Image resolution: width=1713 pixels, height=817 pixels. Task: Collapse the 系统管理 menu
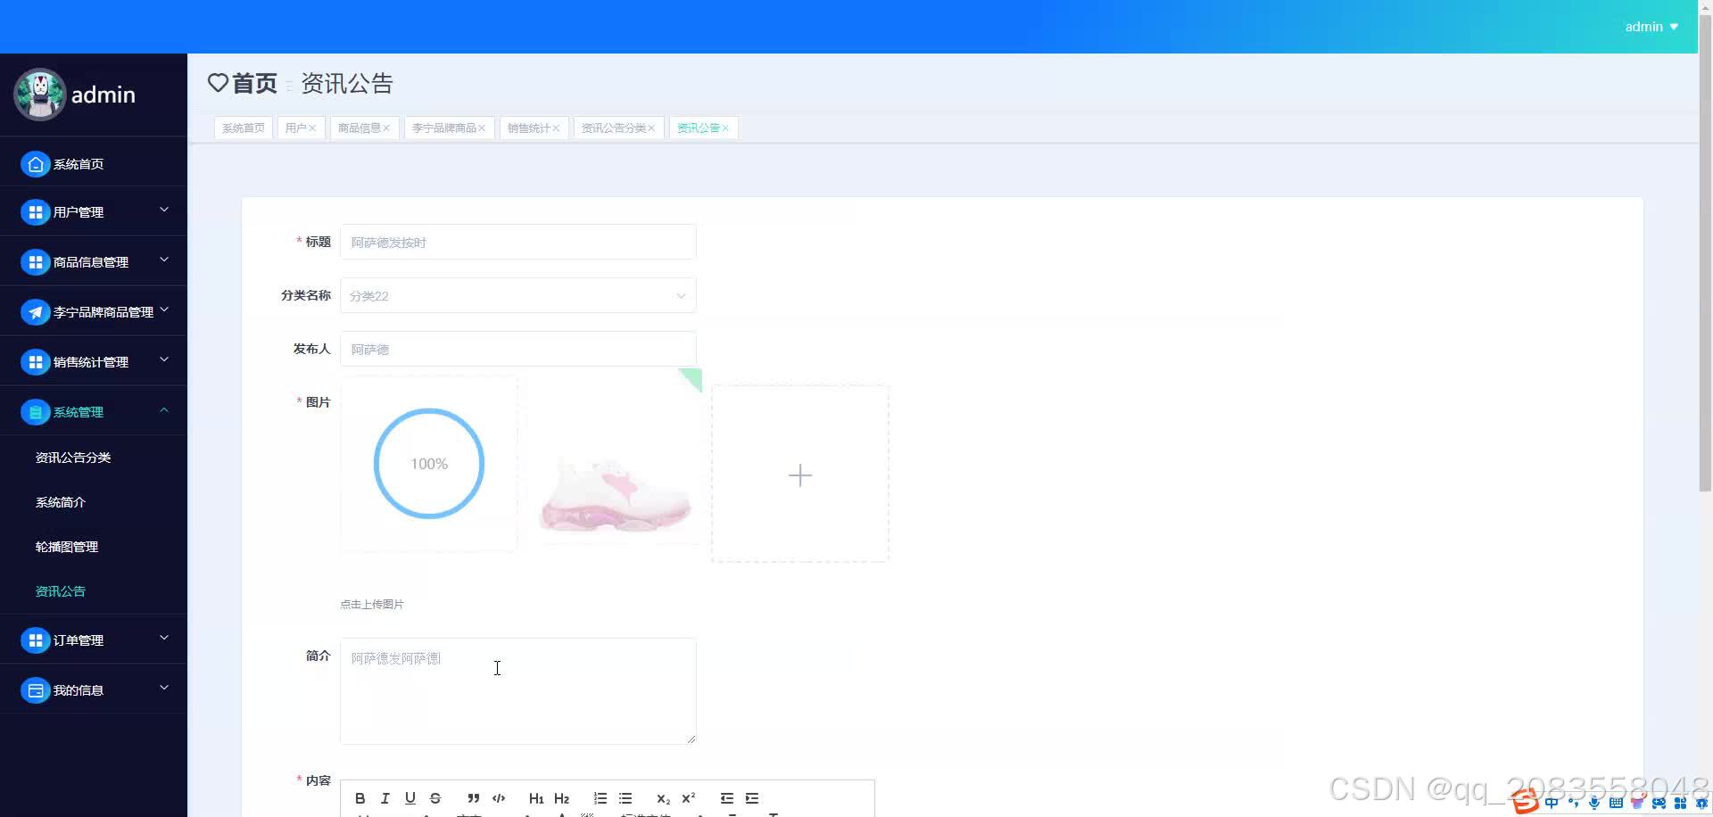164,409
